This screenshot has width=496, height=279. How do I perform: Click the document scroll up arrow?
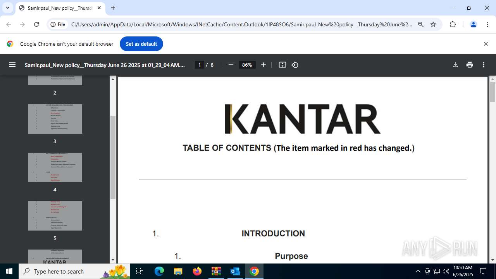click(493, 79)
